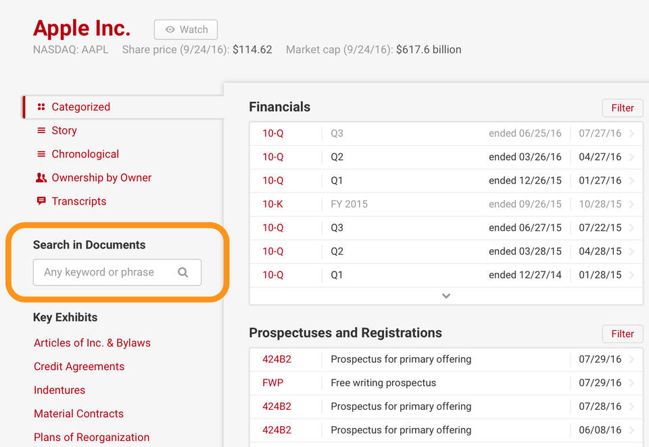Screen dimensions: 649x447
Task: Switch to the Chronological view
Action: tap(85, 154)
